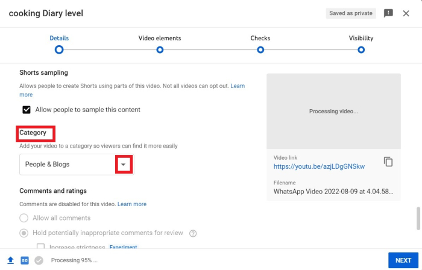Close the upload dialog
Image resolution: width=422 pixels, height=270 pixels.
point(406,13)
